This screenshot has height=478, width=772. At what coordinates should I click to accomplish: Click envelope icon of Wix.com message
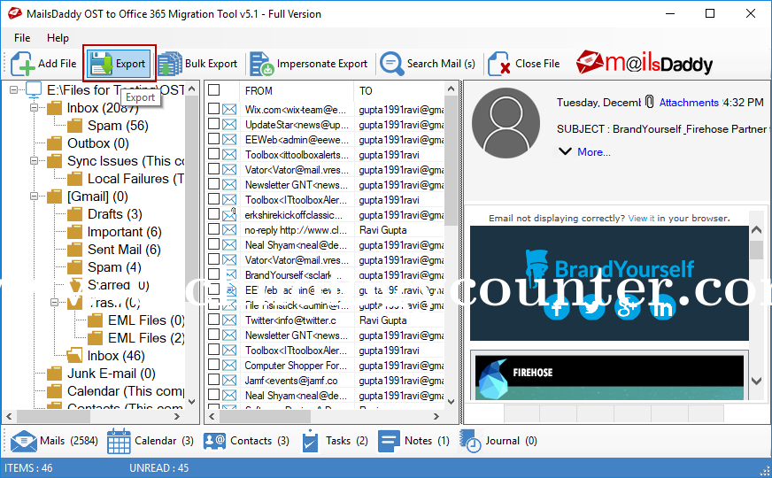pyautogui.click(x=229, y=109)
